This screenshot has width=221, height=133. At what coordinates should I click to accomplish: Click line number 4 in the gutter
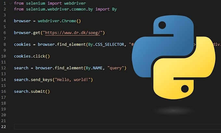5,21
